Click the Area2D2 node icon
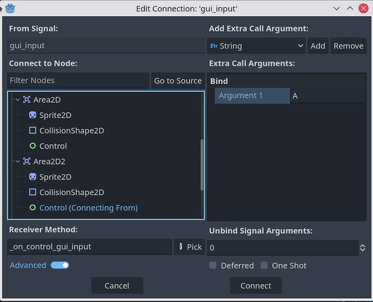This screenshot has width=373, height=302. [x=27, y=161]
